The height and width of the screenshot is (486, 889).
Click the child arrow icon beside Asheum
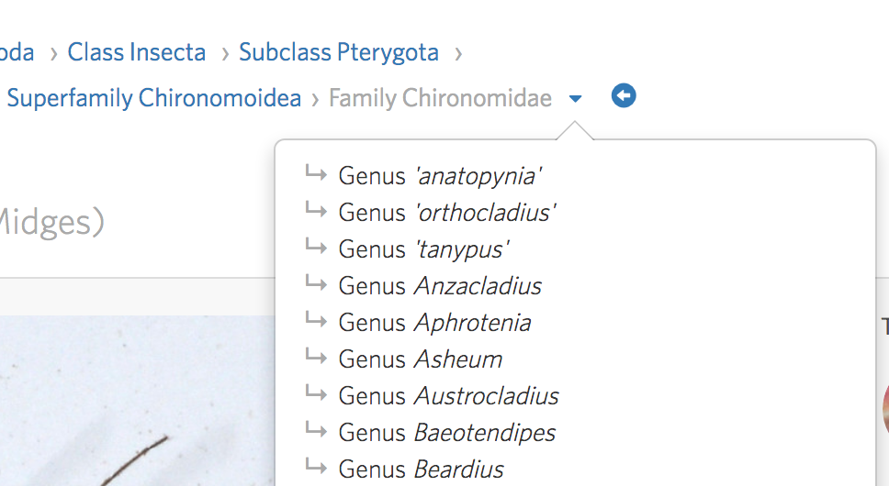coord(316,357)
